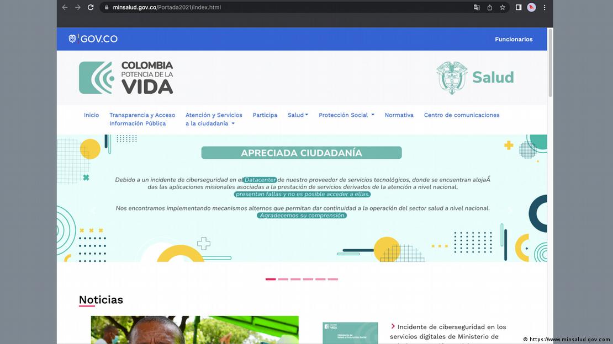Image resolution: width=613 pixels, height=344 pixels.
Task: Click the highlighted word Datacenter
Action: coord(260,180)
